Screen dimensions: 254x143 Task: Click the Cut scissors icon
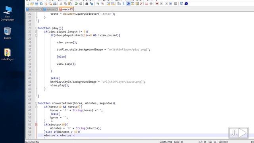tap(61, 4)
